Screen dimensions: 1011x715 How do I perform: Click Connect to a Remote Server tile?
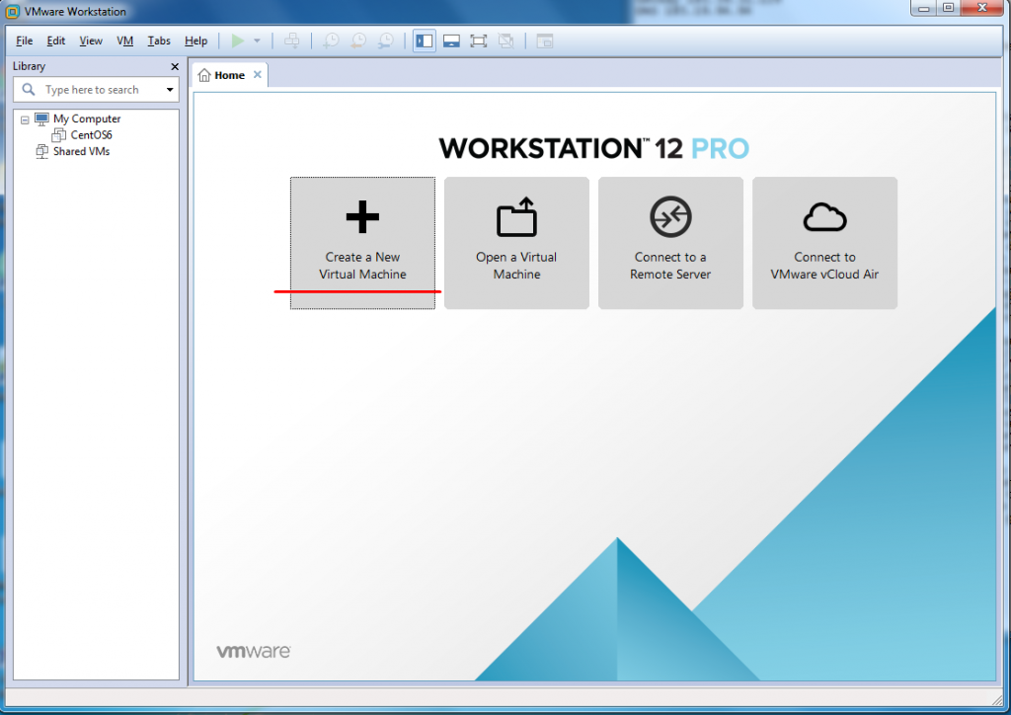[x=670, y=243]
